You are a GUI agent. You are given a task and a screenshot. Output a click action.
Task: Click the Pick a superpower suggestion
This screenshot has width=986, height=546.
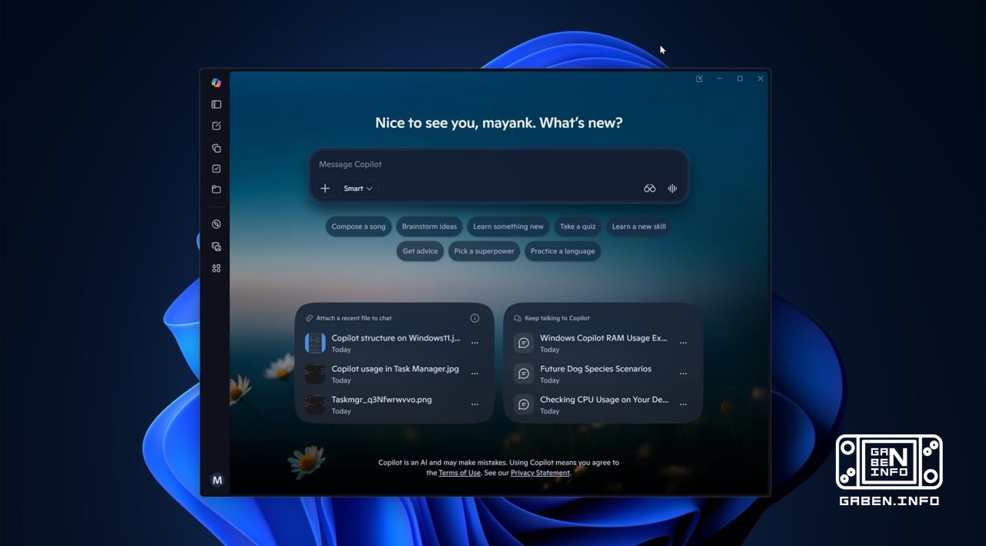(484, 251)
